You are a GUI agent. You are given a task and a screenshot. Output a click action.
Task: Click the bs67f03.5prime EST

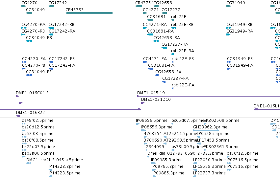[24, 137]
